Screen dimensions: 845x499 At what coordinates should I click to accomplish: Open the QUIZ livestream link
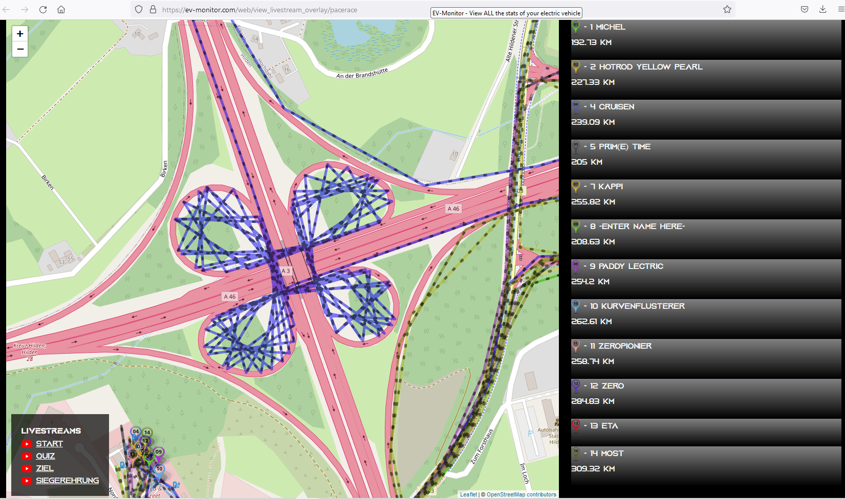pyautogui.click(x=45, y=456)
